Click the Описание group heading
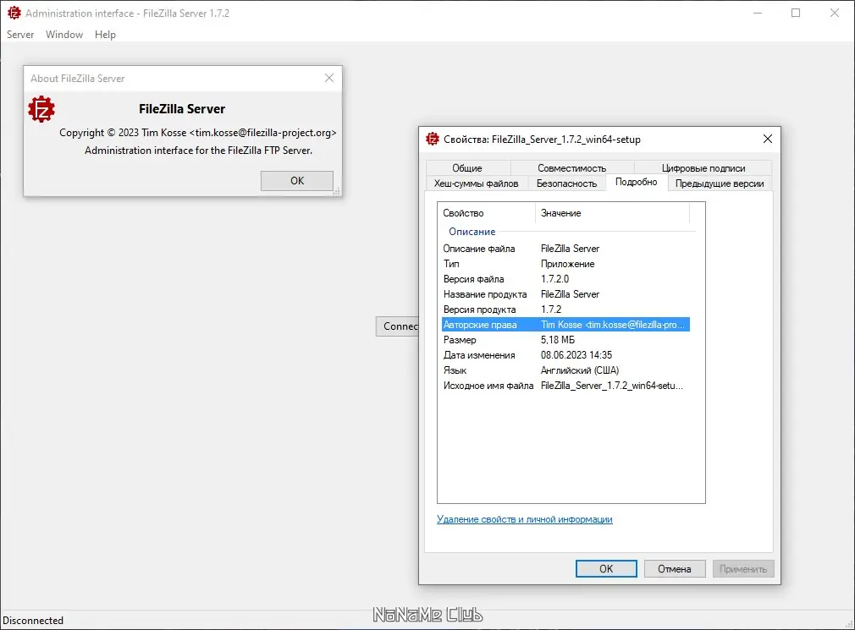The image size is (855, 630). [x=472, y=232]
